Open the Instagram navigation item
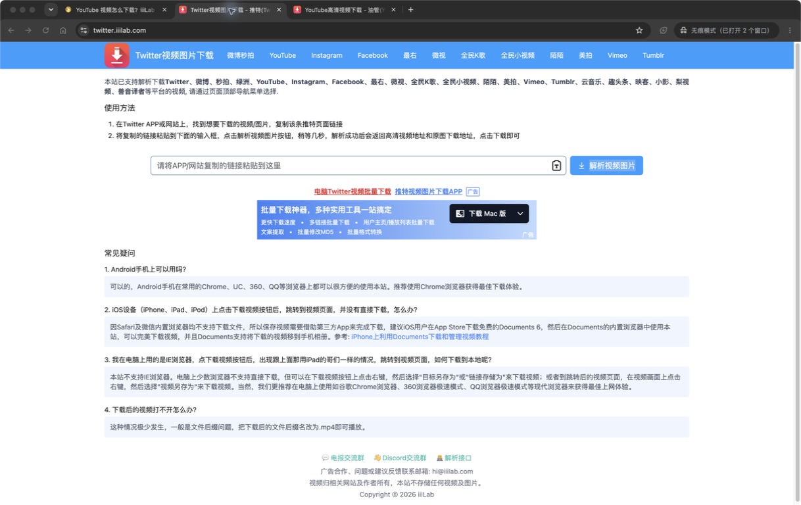 (x=327, y=55)
